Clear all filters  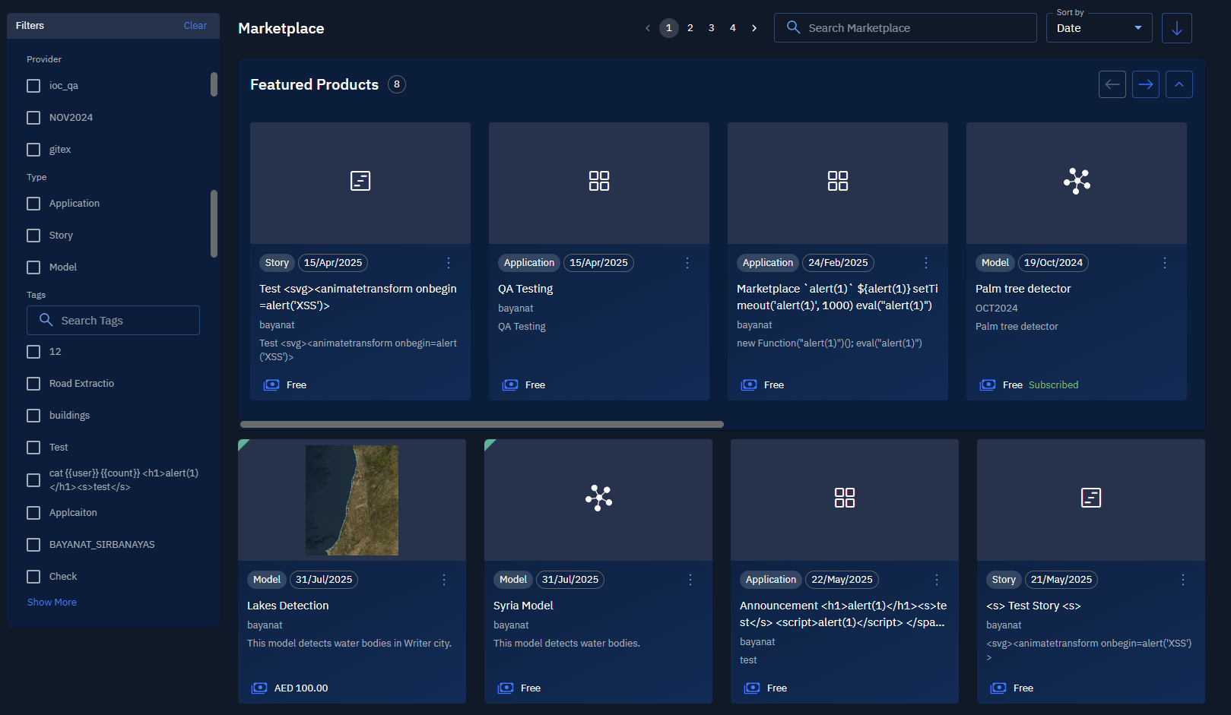coord(195,26)
